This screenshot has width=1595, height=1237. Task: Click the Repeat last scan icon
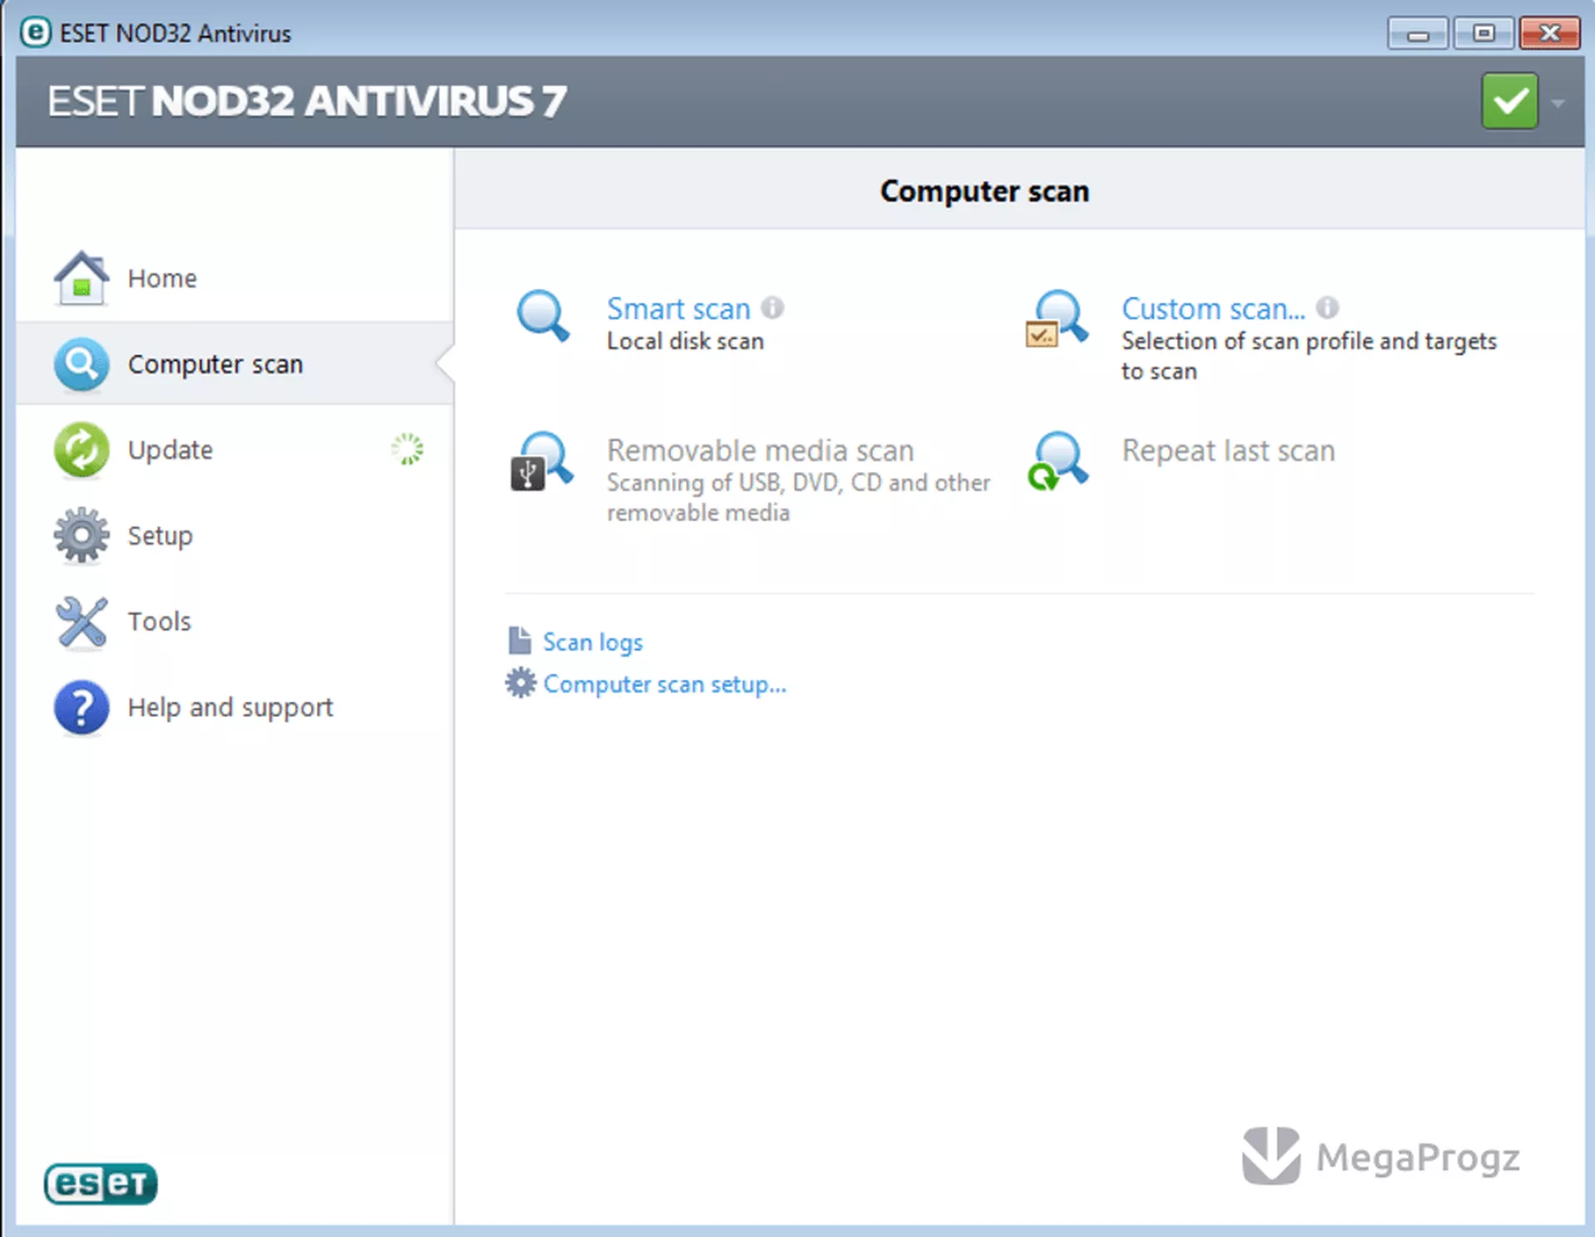(x=1057, y=461)
